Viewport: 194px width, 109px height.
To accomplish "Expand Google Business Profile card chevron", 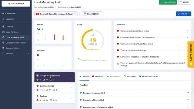I will point(71,78).
